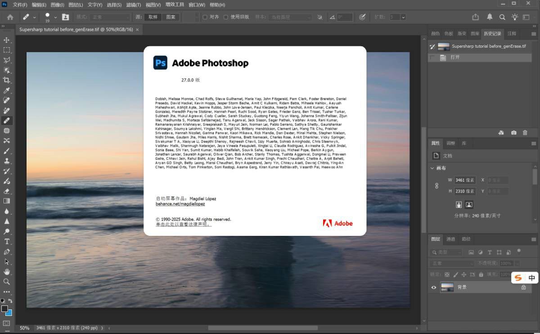Screen dimensions: 540x334
Task: Go to the Home screen icon
Action: click(x=10, y=17)
